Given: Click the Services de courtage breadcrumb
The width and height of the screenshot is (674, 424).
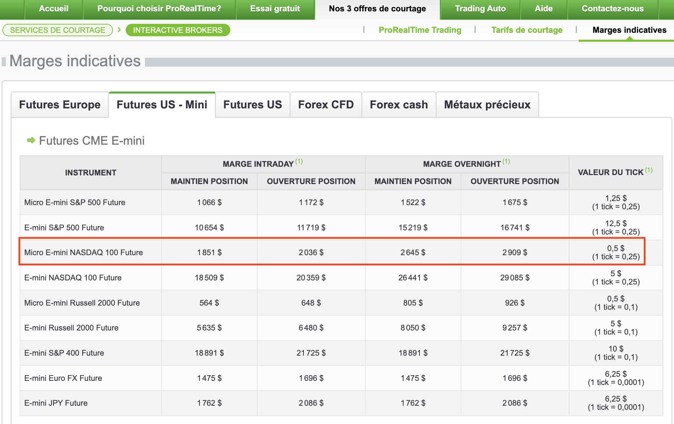Looking at the screenshot, I should click(58, 30).
